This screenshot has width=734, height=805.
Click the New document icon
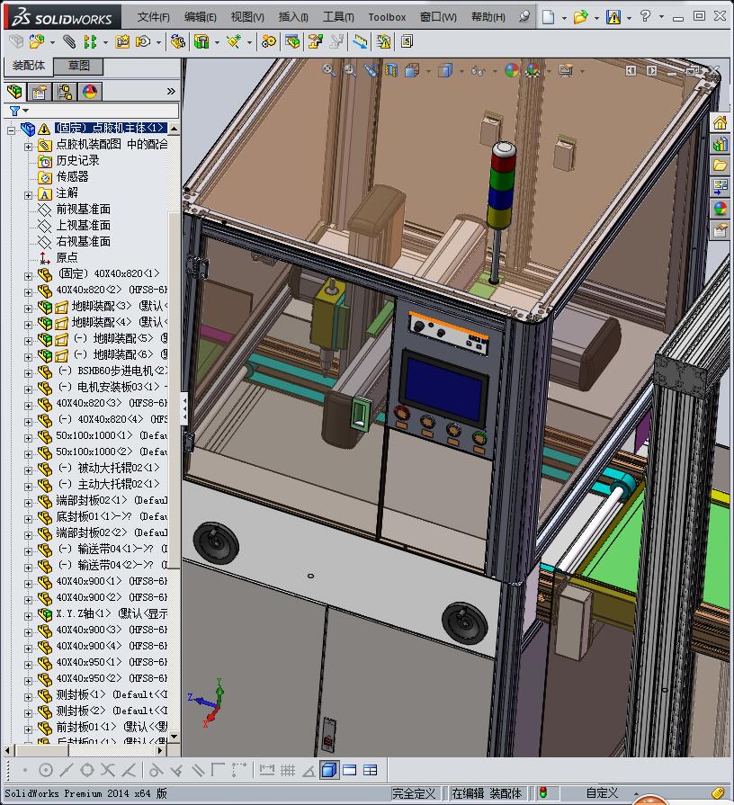click(548, 17)
